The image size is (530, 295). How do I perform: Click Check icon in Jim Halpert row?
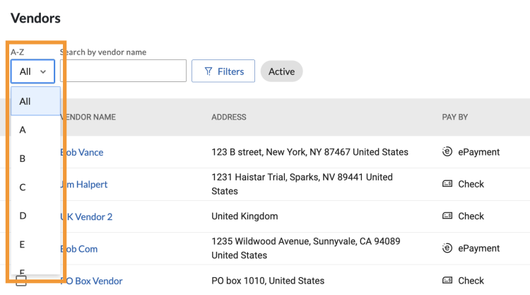447,184
